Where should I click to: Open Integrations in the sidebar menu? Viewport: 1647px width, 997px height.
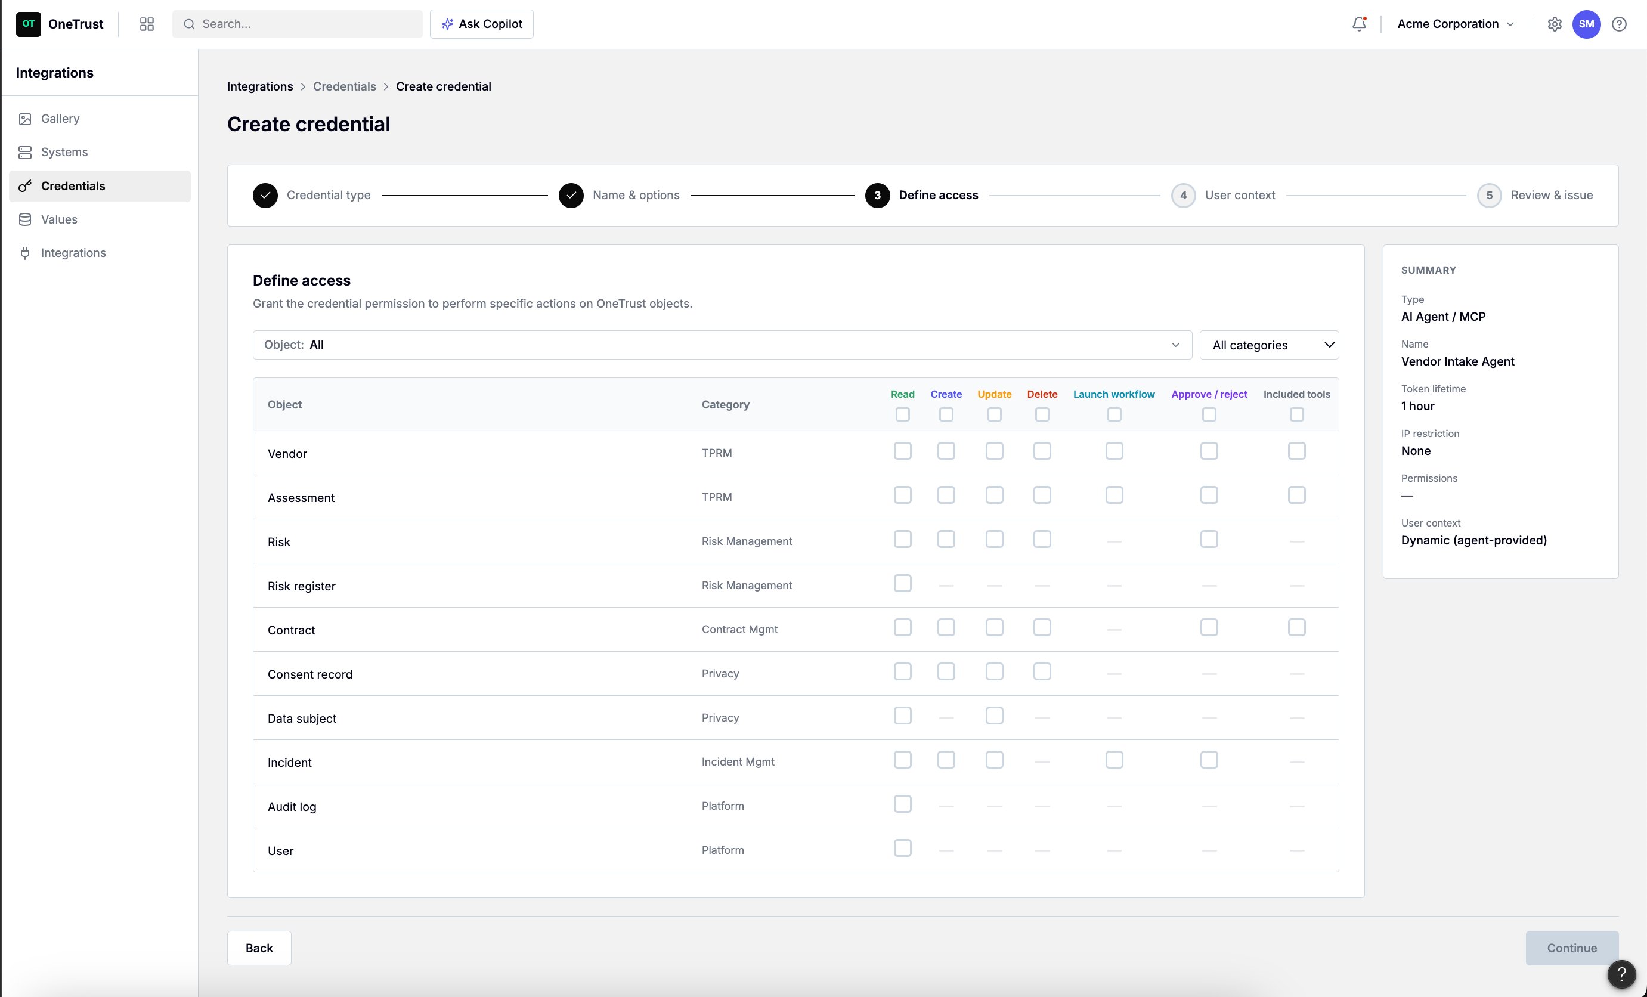(x=100, y=253)
